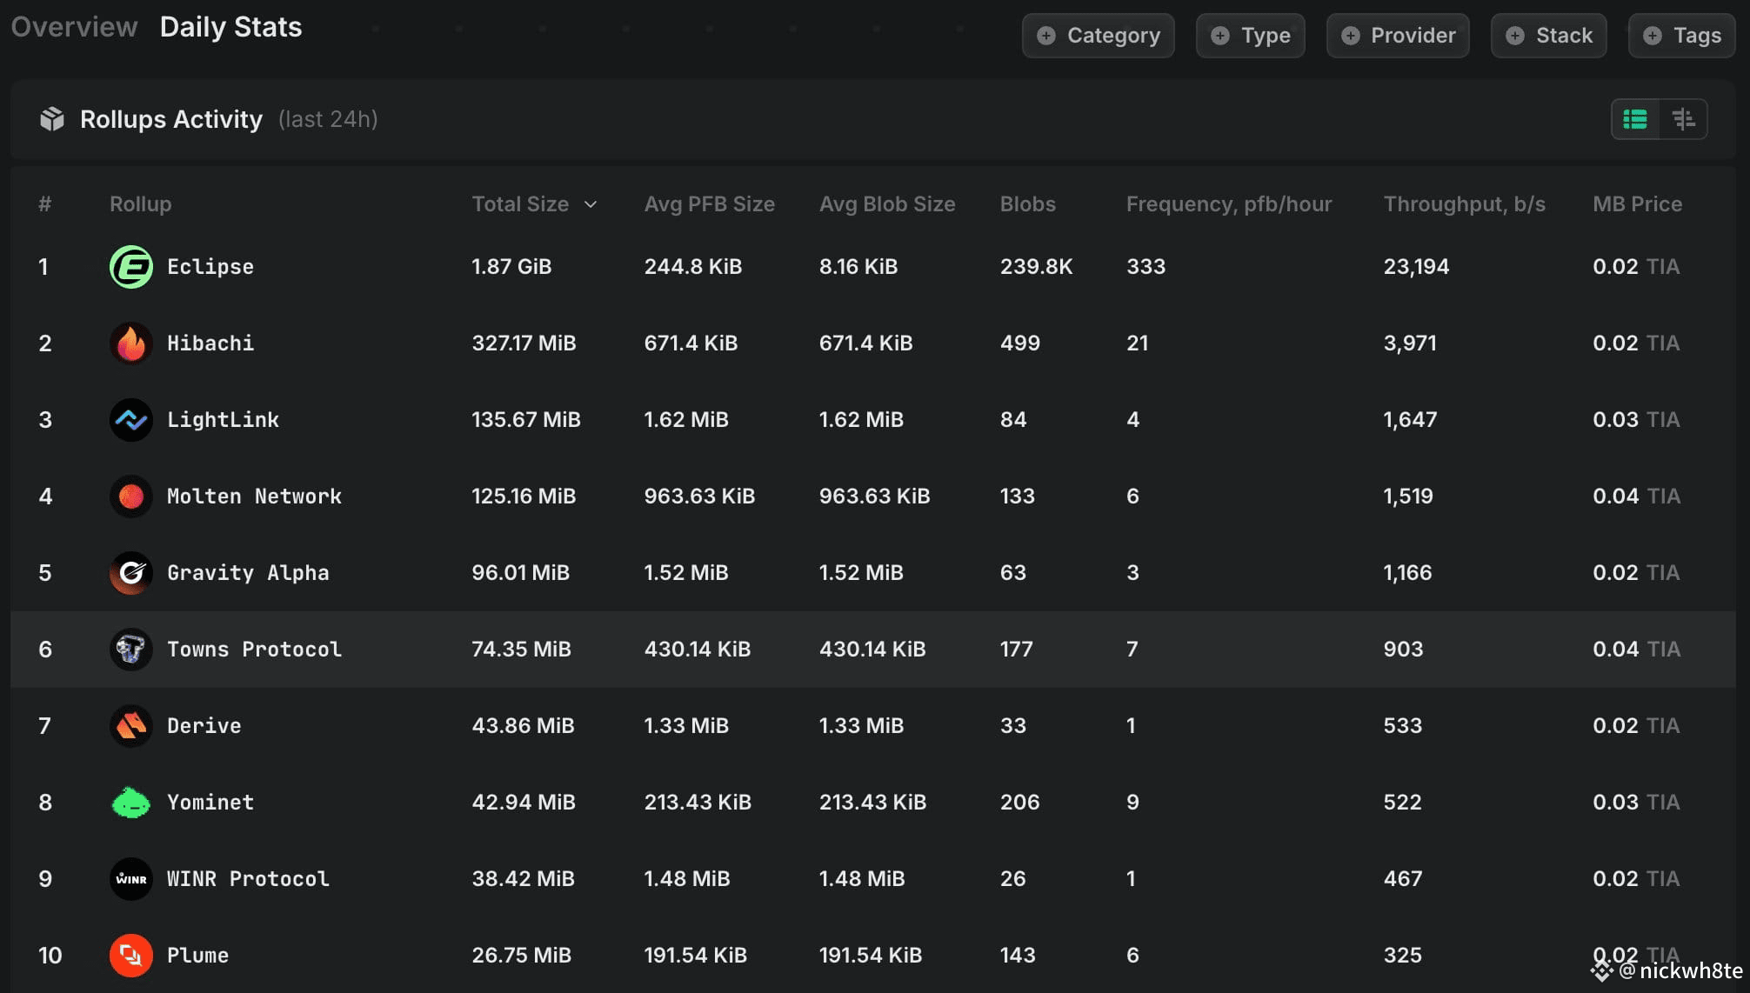
Task: Click the Gravity Alpha logo
Action: pyautogui.click(x=131, y=573)
